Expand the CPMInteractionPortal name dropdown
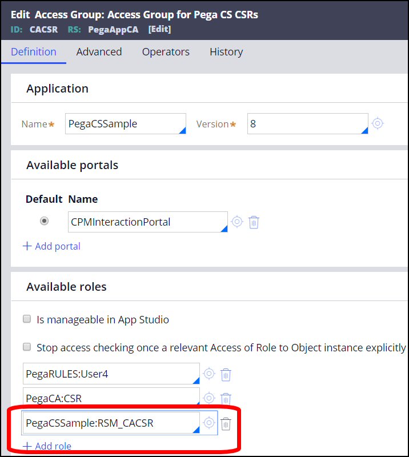 point(223,228)
